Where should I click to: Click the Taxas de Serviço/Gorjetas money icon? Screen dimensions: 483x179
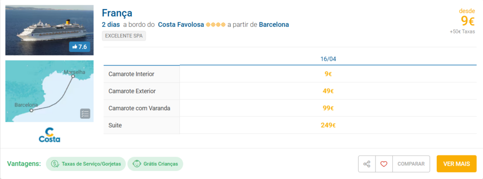(55, 164)
